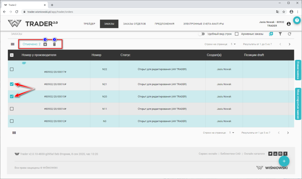The image size is (302, 179).
Task: Toggle the Удобный вид строк switch
Action: tap(201, 34)
